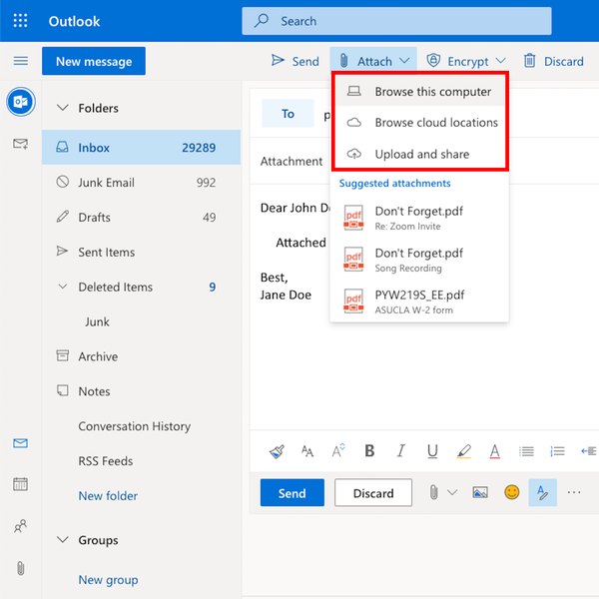
Task: Select Browse cloud locations
Action: pos(419,122)
